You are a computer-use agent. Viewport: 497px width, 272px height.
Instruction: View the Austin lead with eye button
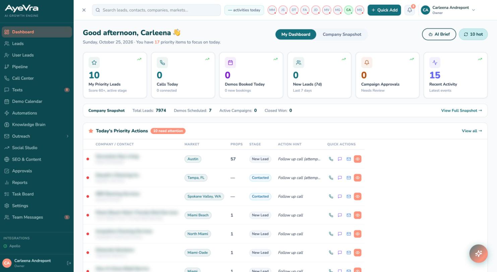358,159
